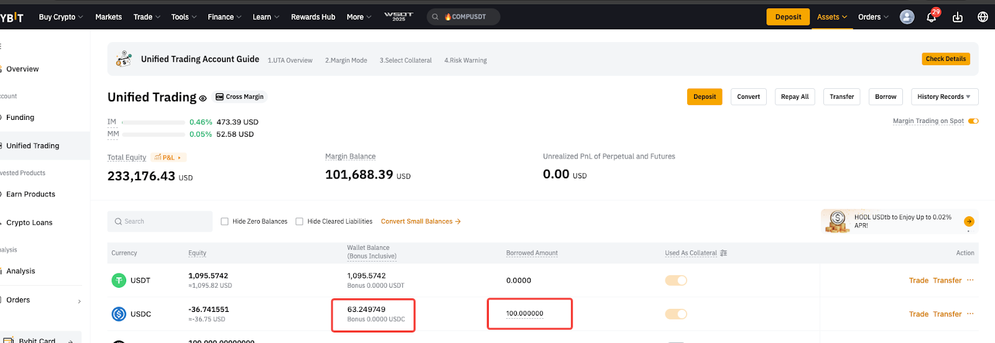
Task: Open the USDT row more options icon
Action: (970, 280)
